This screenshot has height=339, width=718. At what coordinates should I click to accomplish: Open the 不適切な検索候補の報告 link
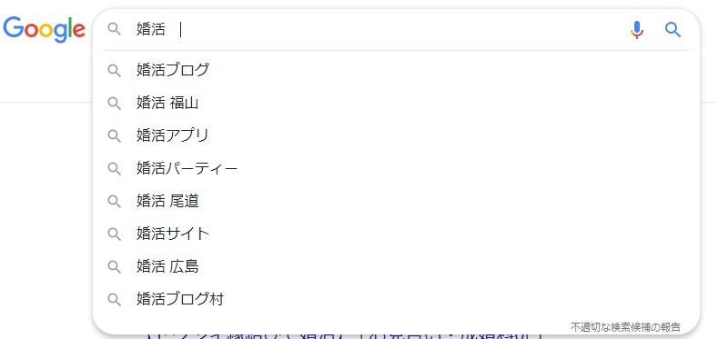click(625, 327)
